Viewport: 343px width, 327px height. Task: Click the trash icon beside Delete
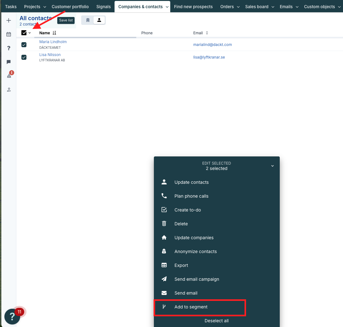pos(164,223)
